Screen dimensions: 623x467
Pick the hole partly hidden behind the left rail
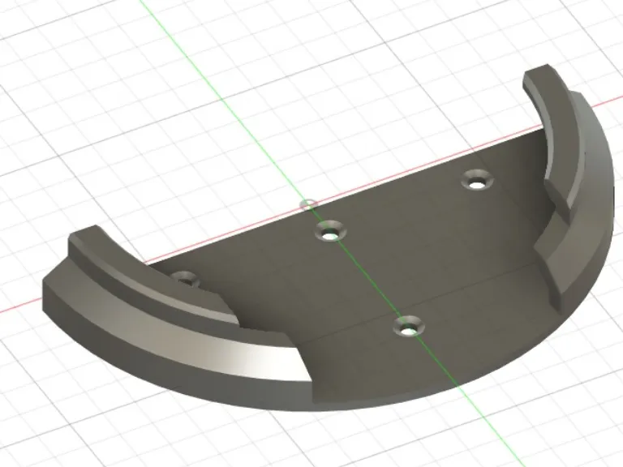pos(186,279)
